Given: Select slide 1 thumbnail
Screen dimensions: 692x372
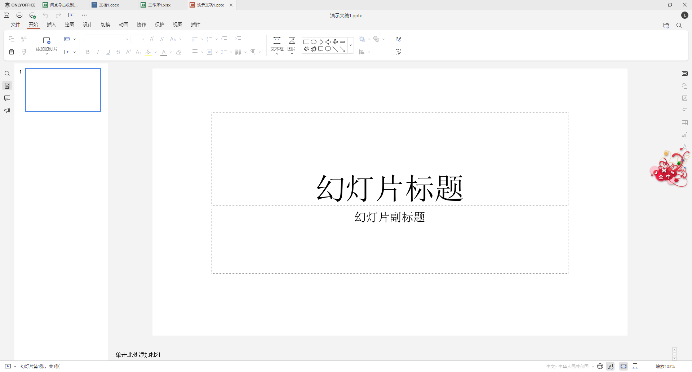Looking at the screenshot, I should pyautogui.click(x=63, y=90).
